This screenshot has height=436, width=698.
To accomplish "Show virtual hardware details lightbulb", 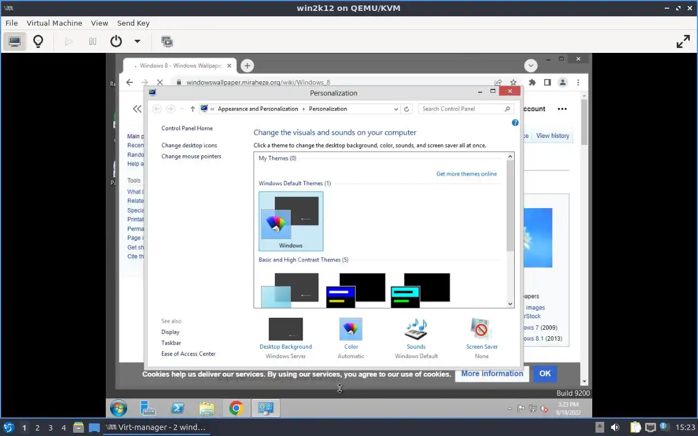I will [38, 41].
